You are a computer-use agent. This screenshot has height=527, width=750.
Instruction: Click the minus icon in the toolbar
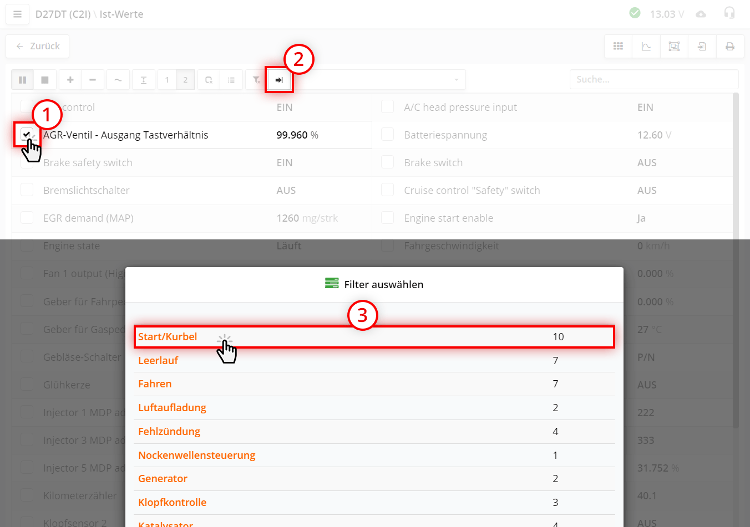[x=93, y=80]
